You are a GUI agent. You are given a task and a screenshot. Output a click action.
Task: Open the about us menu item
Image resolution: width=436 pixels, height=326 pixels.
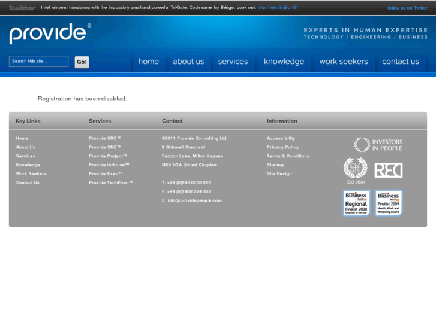click(188, 62)
